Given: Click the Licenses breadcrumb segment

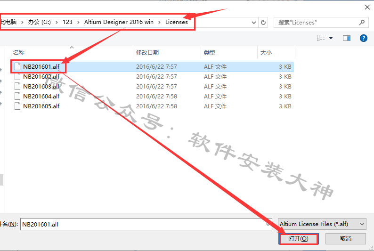Looking at the screenshot, I should tap(177, 22).
